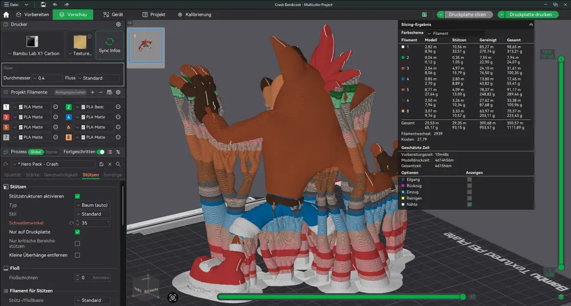Viewport: 571px width, 306px height.
Task: Undo the last action
Action: click(x=55, y=5)
